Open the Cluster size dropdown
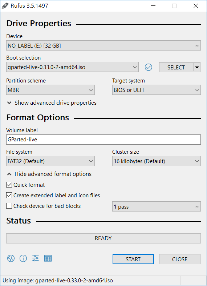This screenshot has height=286, width=207. 157,161
